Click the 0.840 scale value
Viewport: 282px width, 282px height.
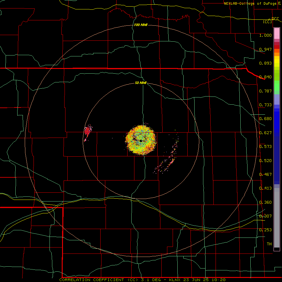(265, 77)
